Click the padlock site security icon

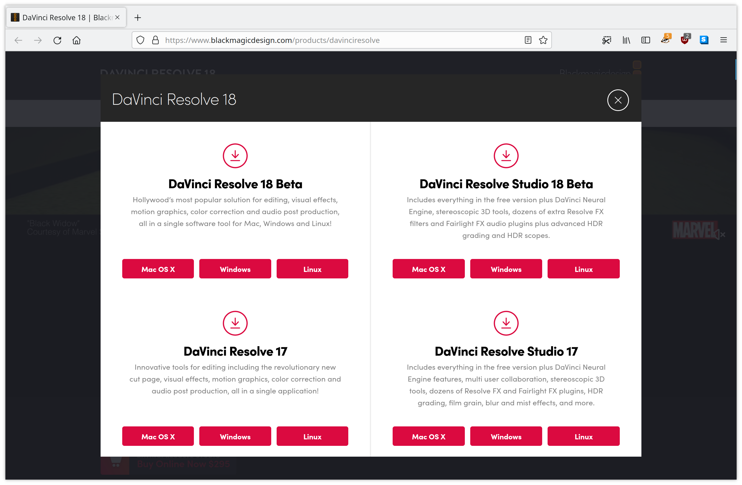[155, 40]
